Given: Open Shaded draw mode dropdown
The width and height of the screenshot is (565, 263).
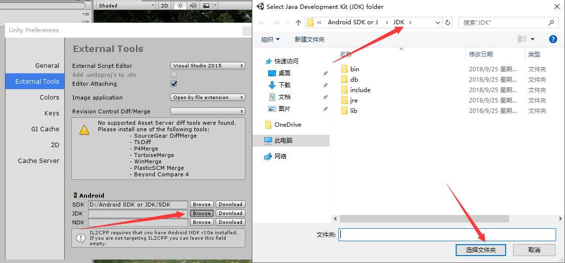Looking at the screenshot, I should 126,5.
